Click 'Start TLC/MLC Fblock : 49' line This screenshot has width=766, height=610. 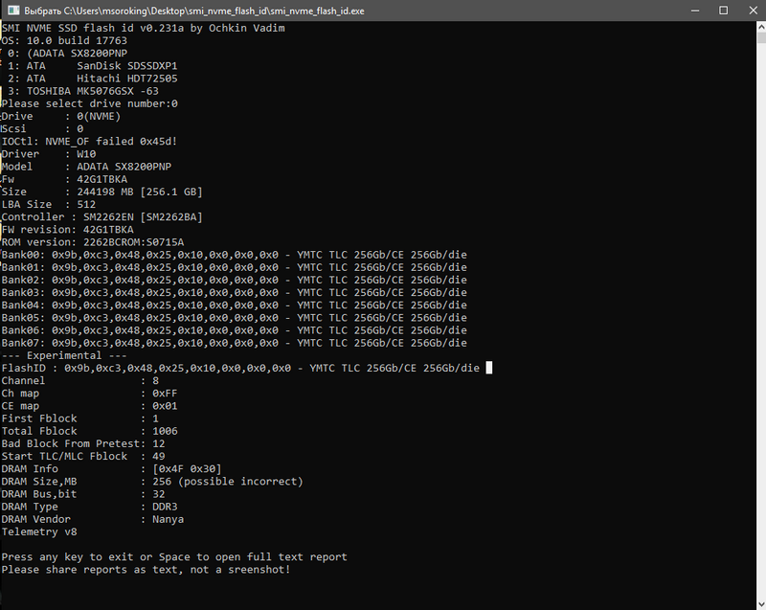click(x=83, y=457)
